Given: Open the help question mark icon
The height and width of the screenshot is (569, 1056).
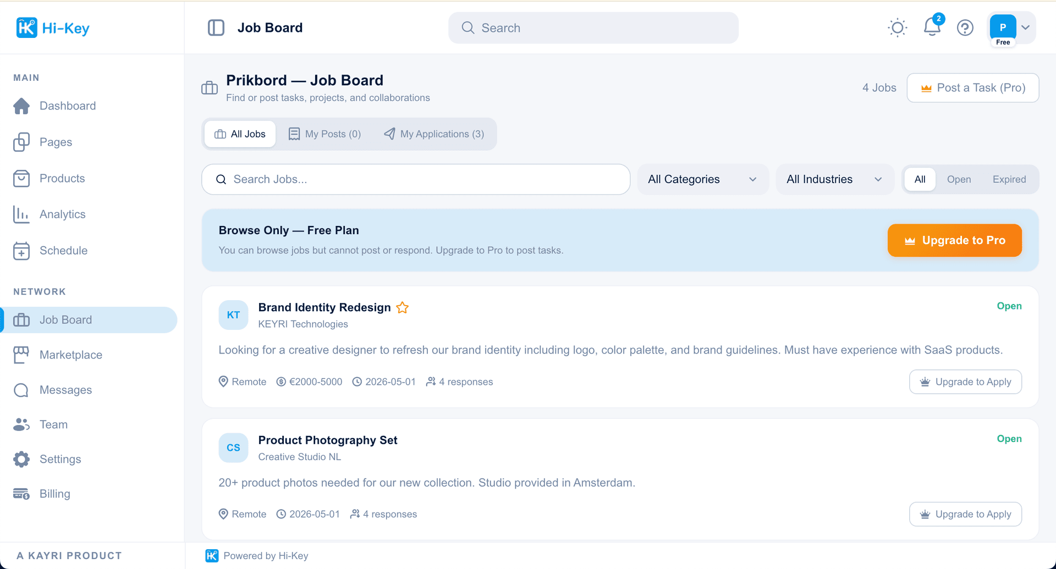Looking at the screenshot, I should 965,27.
